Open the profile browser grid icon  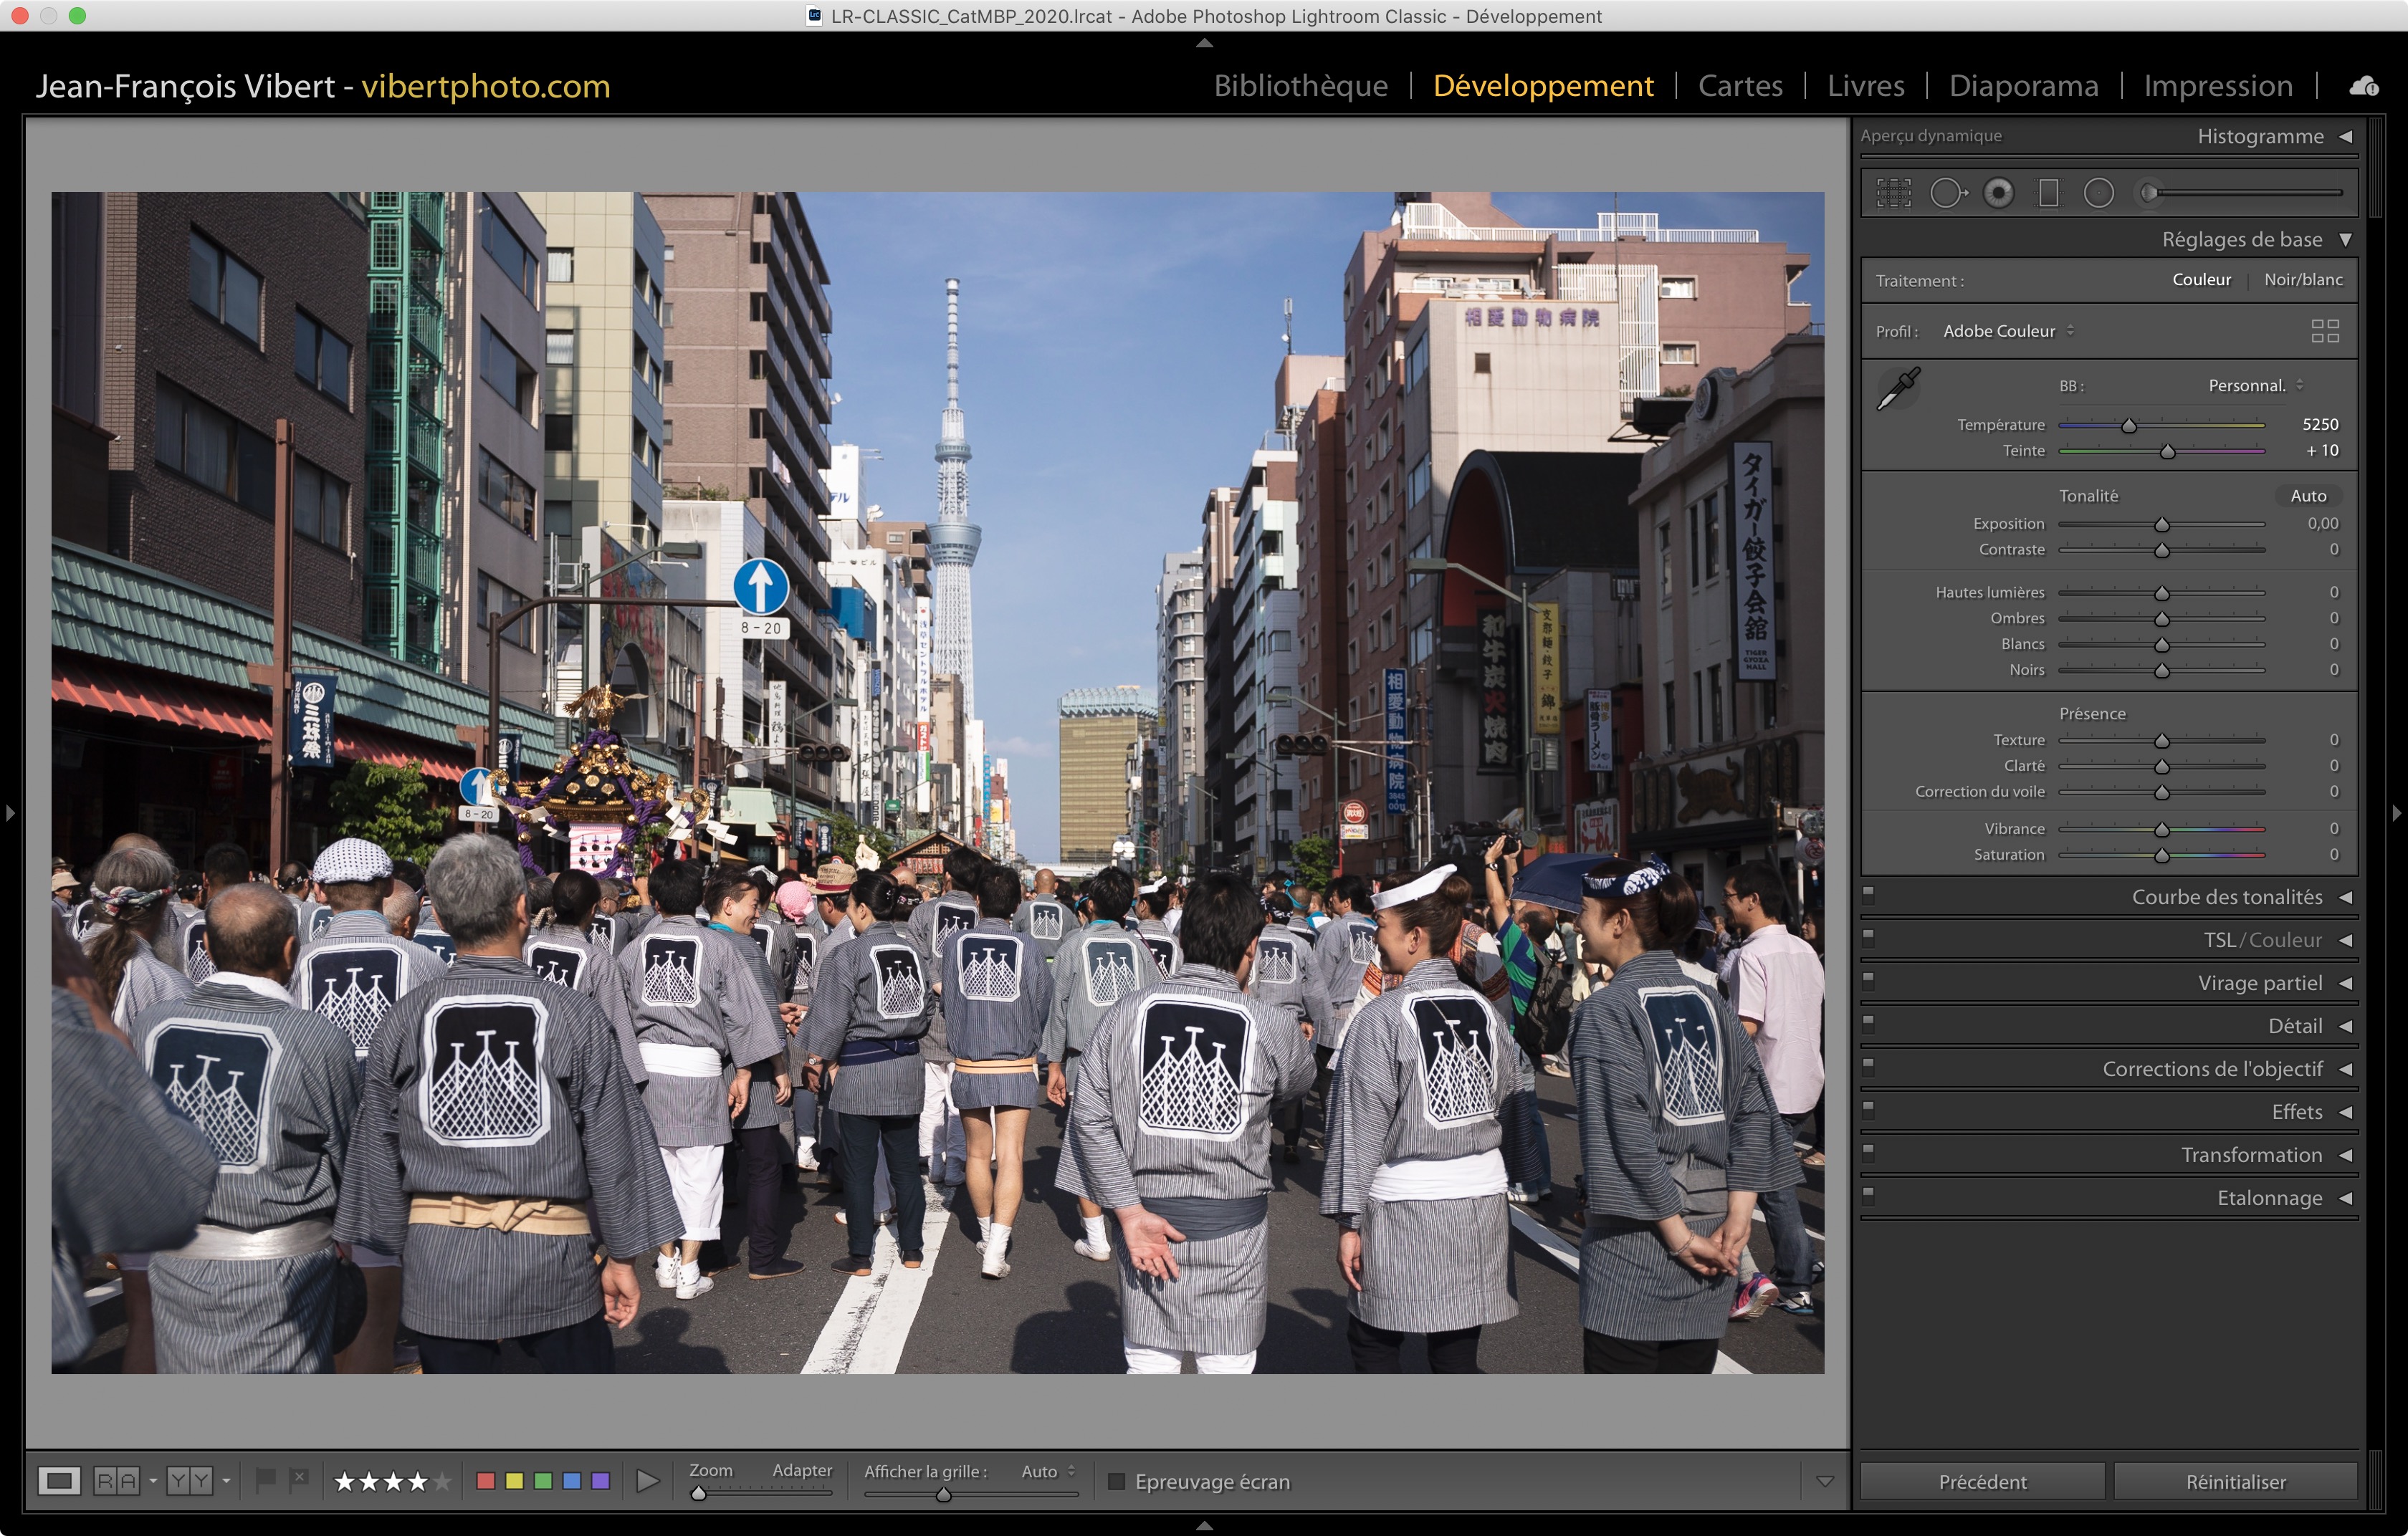click(x=2324, y=331)
